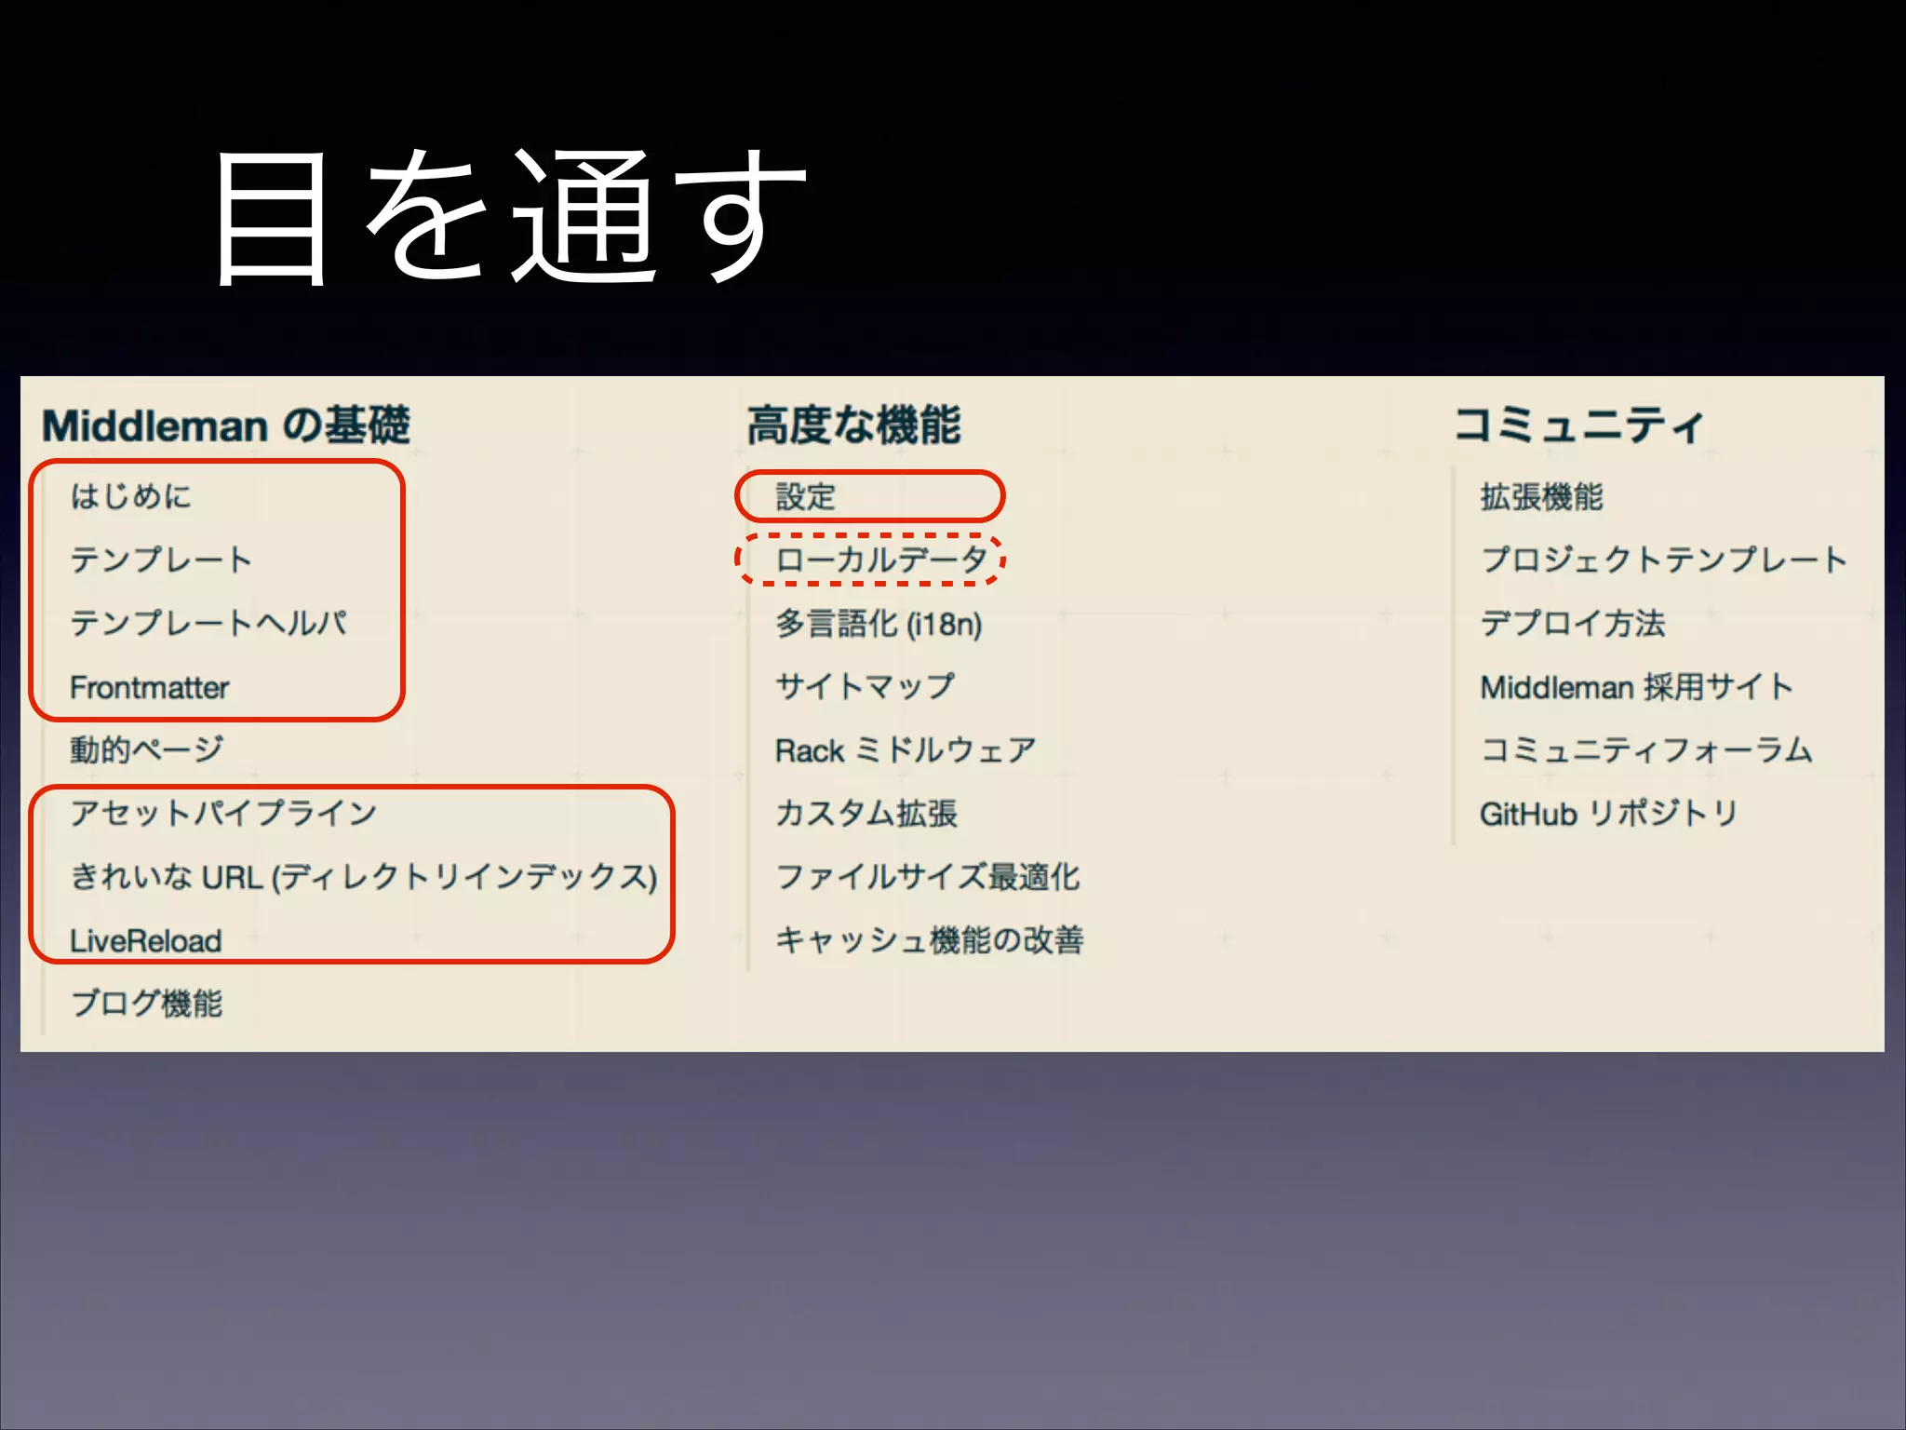Screen dimensions: 1906x1430
Task: Open the 多言語化 (i18n) link
Action: [879, 623]
